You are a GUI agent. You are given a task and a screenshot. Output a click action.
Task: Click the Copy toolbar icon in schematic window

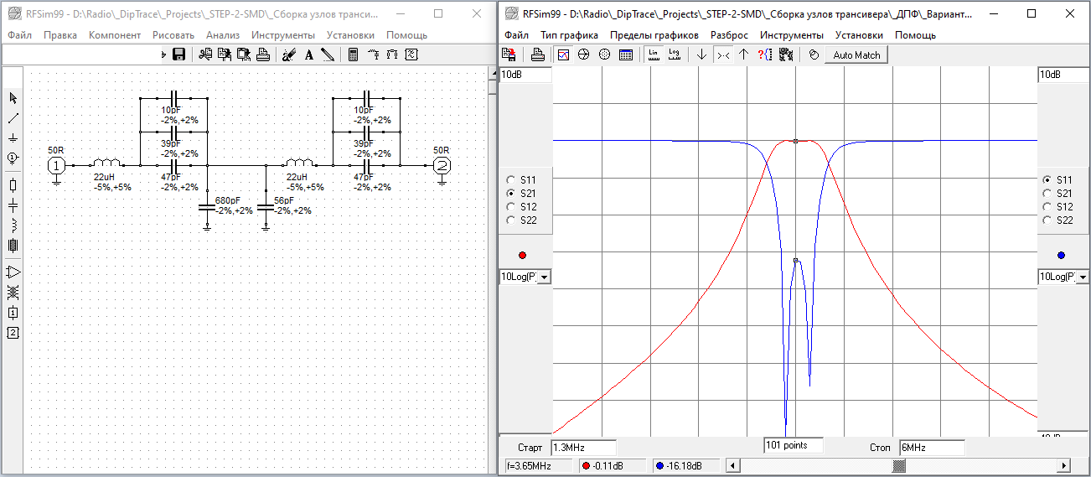click(225, 54)
